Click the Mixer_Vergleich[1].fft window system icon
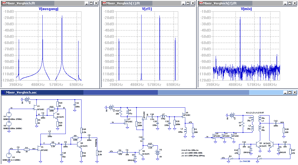The image size is (298, 165). [104, 3]
